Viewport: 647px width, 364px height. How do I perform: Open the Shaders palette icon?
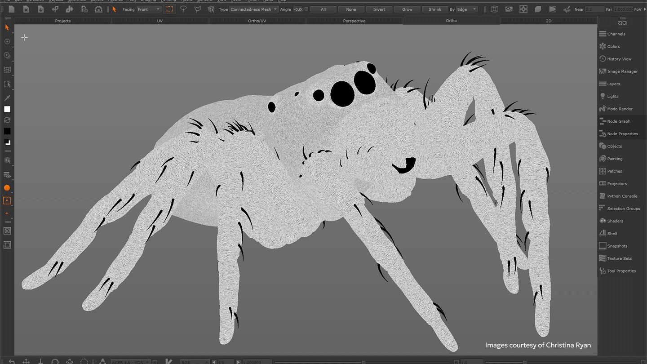(603, 221)
